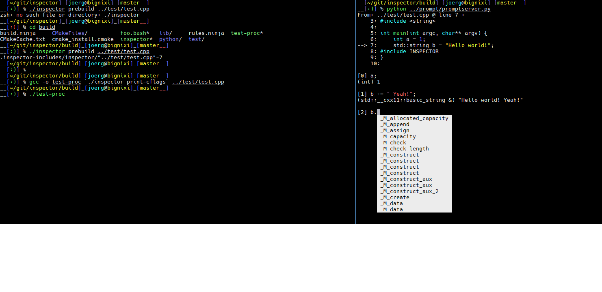Click the "gcc -o test-proc" command line
602x292 pixels.
(127, 82)
